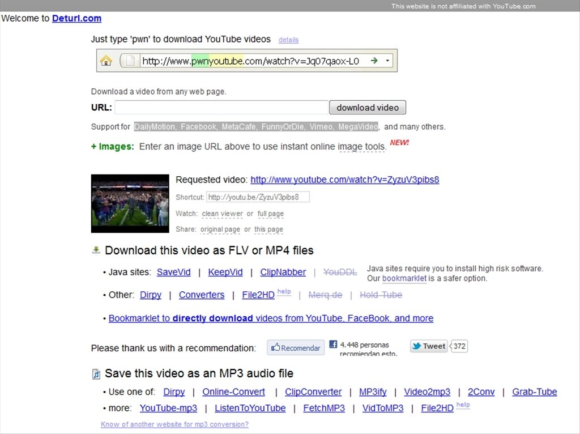Open File2HD link in the MP3 section
This screenshot has width=580, height=434.
point(437,408)
